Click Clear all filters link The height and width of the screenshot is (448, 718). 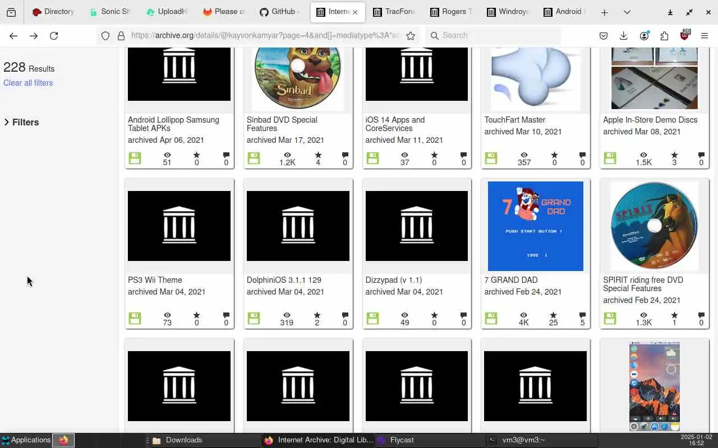[x=28, y=83]
